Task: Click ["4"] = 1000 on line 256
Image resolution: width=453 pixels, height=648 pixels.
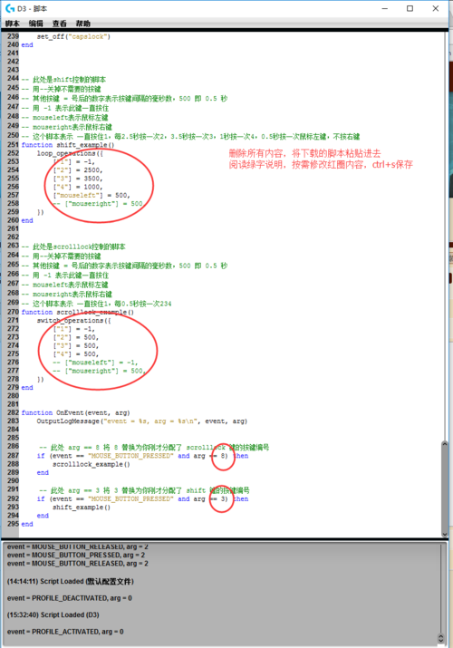Action: 78,187
